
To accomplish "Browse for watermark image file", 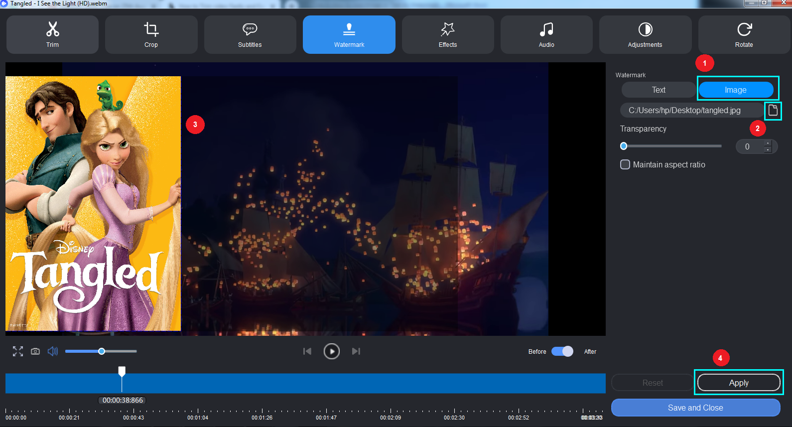I will point(773,110).
